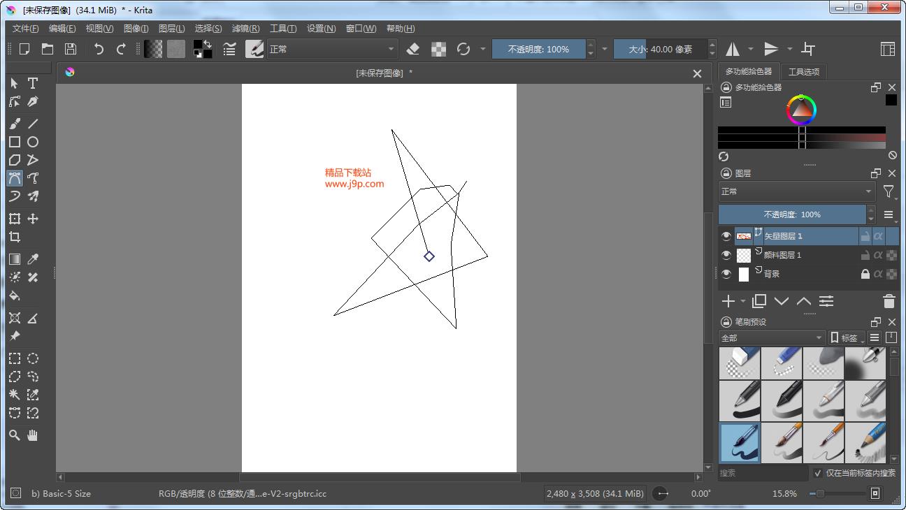Image resolution: width=906 pixels, height=510 pixels.
Task: Select the Text tool
Action: (x=33, y=83)
